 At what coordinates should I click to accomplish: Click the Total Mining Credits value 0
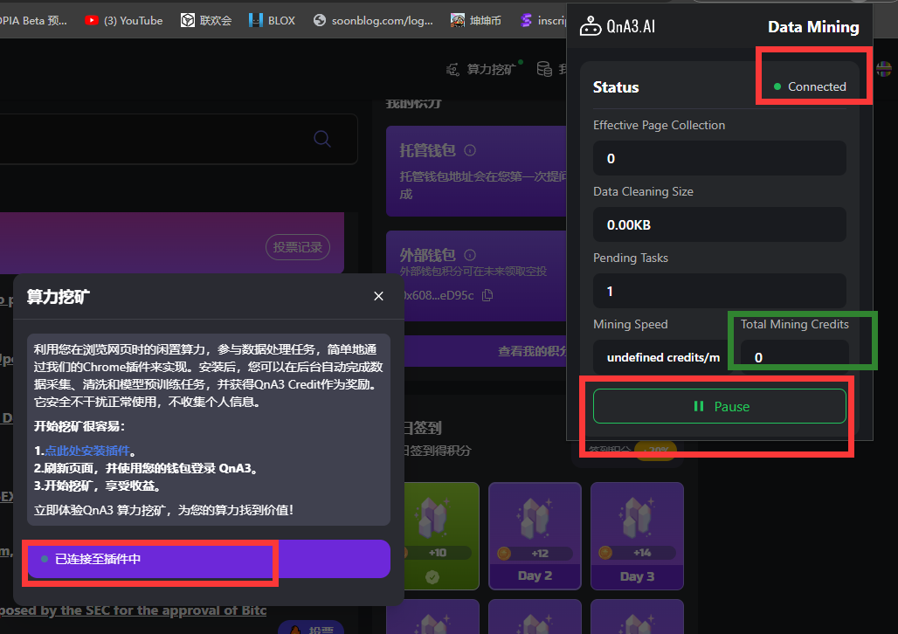click(794, 357)
